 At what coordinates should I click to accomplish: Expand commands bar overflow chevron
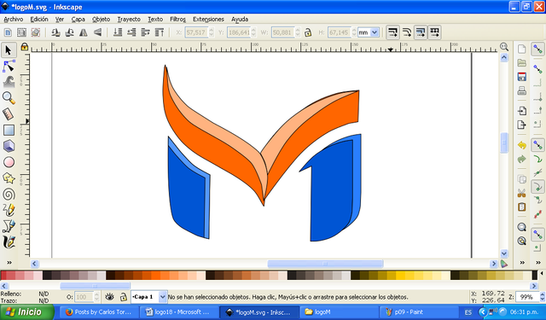pos(522,262)
